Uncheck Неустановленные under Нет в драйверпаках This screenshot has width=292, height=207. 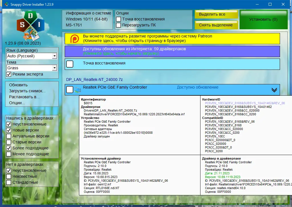9,170
